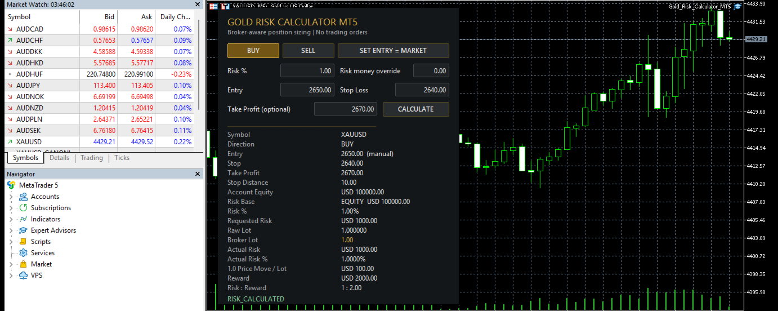Expand the Subscriptions tree node
Viewport: 778px width, 311px height.
[11, 208]
